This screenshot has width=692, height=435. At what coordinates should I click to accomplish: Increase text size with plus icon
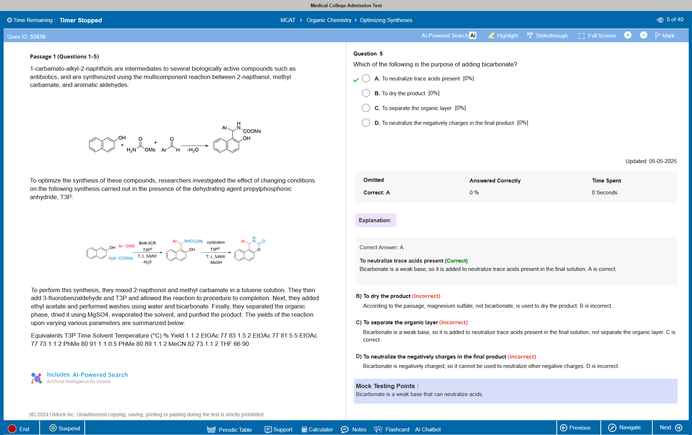628,35
